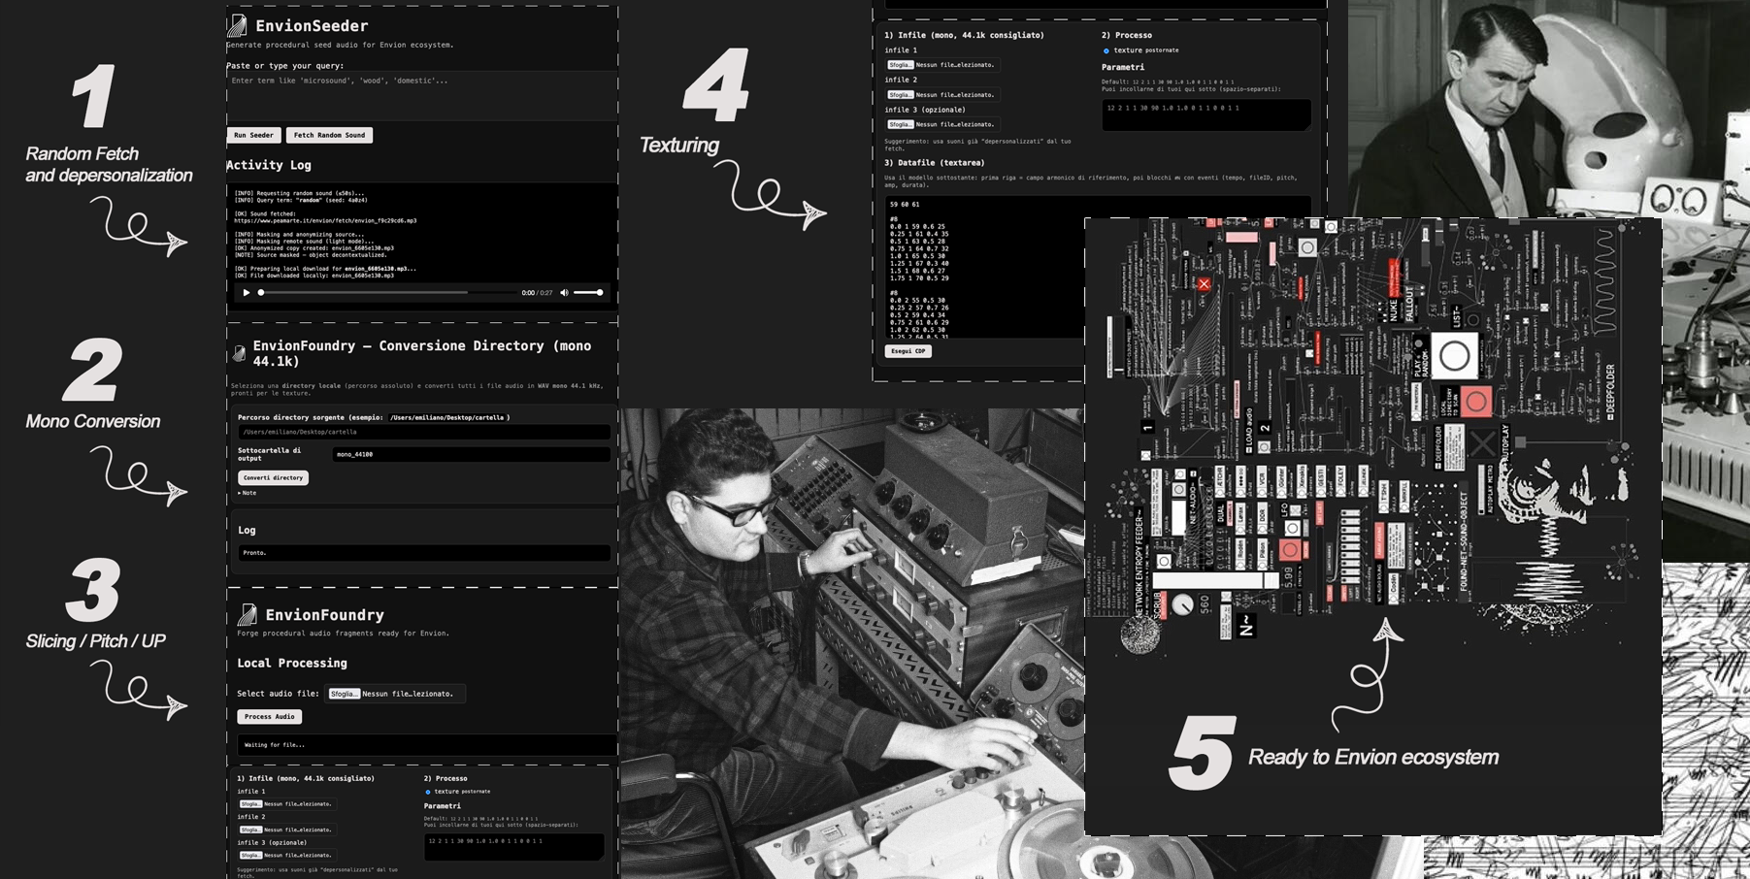
Task: Click the EnvionSeeder logo icon
Action: pos(237,25)
